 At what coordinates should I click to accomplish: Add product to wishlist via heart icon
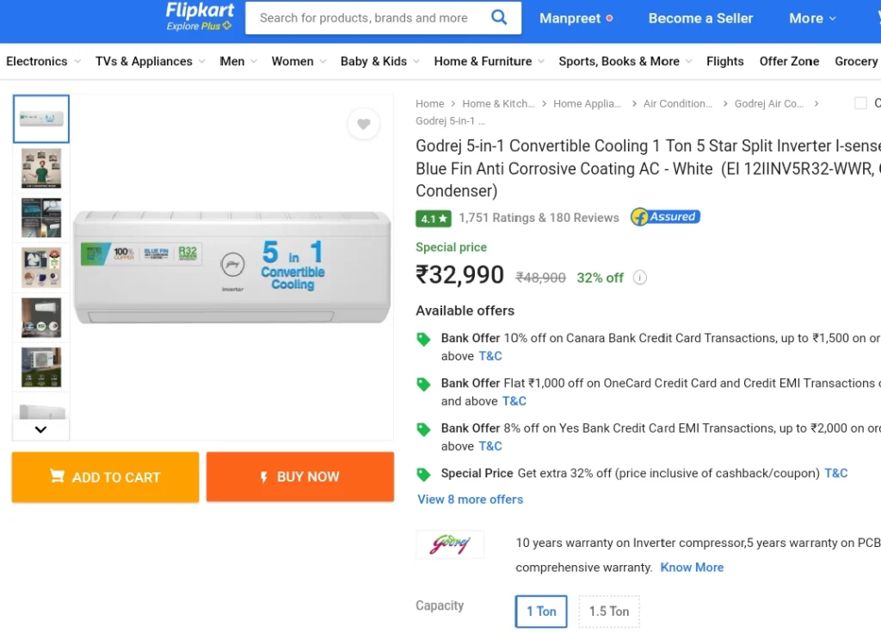click(x=364, y=124)
